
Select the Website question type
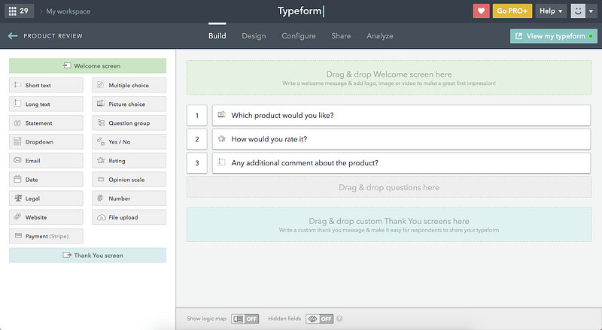[x=46, y=217]
